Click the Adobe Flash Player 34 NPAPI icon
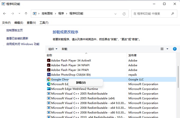 49,65
